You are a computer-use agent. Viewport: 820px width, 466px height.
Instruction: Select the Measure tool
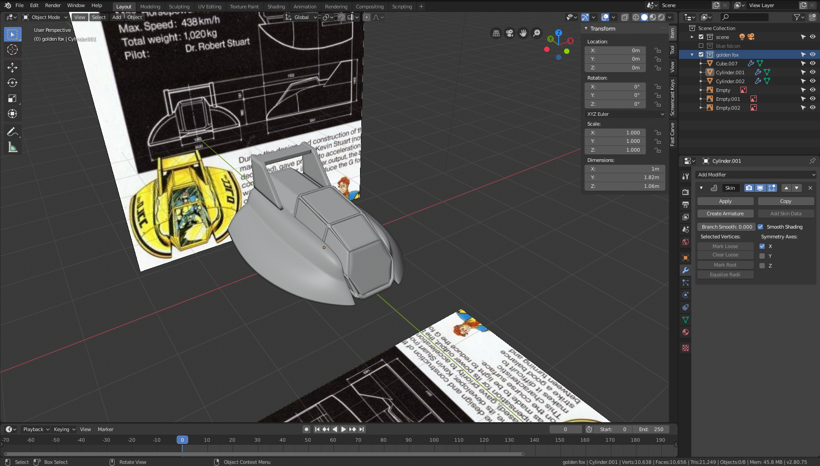click(12, 147)
